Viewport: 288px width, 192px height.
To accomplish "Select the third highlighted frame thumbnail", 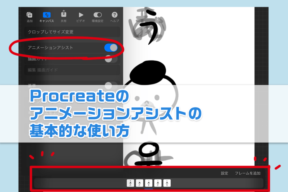I will click(x=149, y=183).
